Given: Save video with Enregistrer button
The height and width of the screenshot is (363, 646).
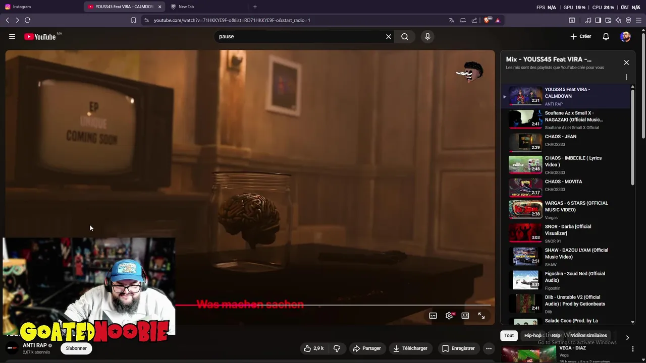Looking at the screenshot, I should [458, 348].
